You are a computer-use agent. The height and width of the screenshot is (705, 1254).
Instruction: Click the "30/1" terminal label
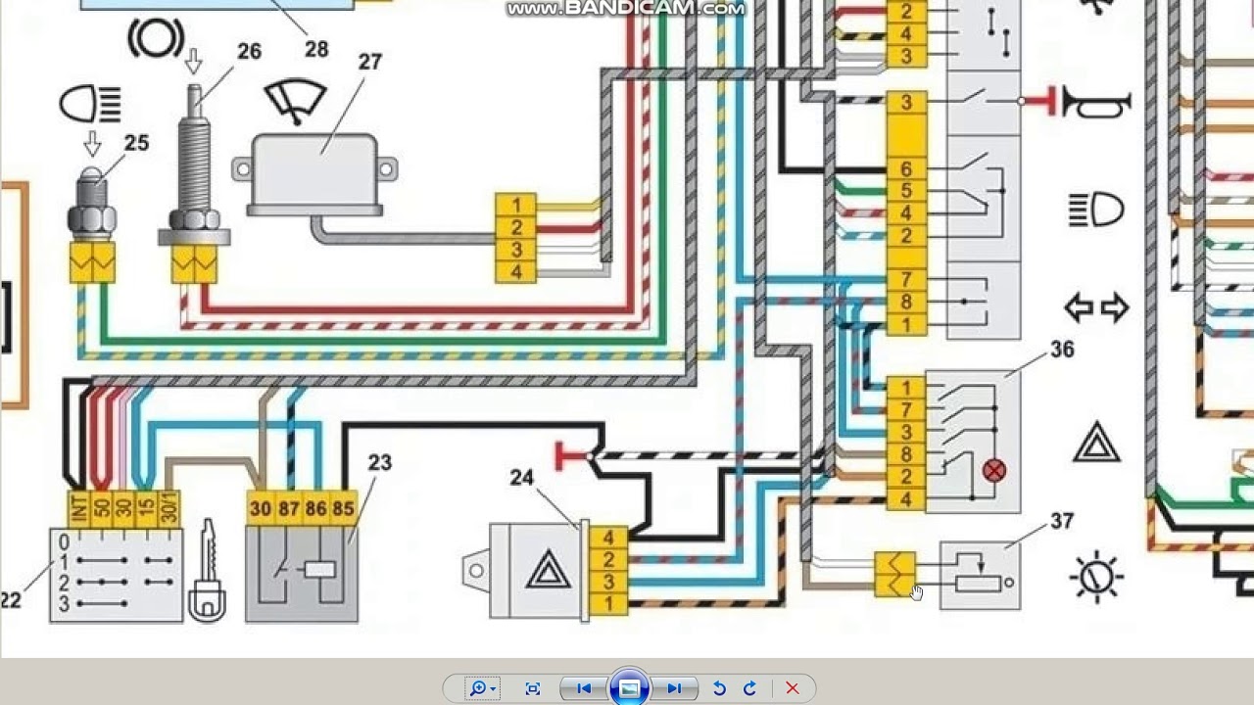169,509
